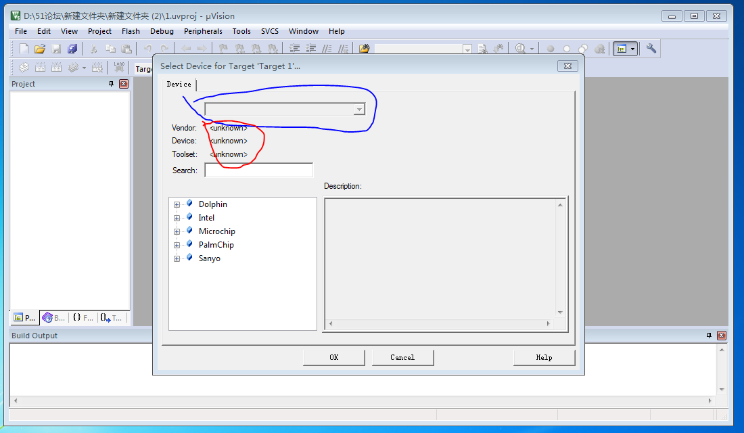Click the Unindent selected text icon
The width and height of the screenshot is (744, 433).
coord(311,49)
